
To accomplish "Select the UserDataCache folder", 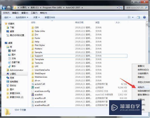I will pyautogui.click(x=42, y=70).
